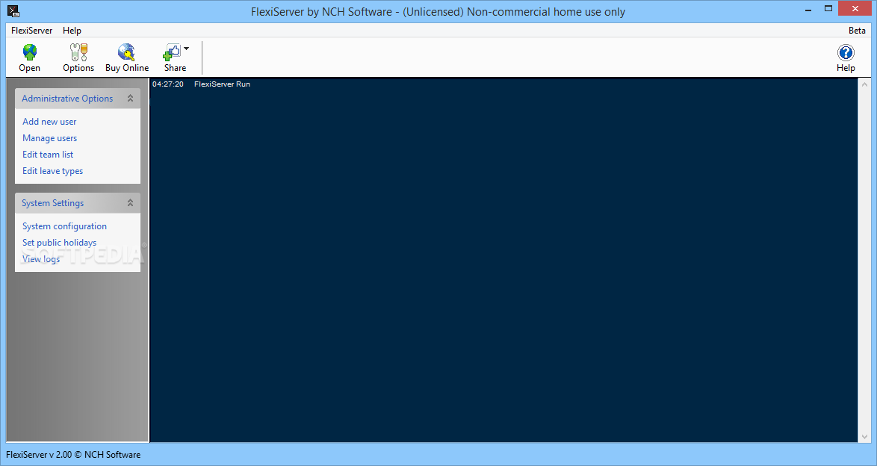Image resolution: width=877 pixels, height=466 pixels.
Task: Click the Open globe icon in toolbar
Action: coord(30,52)
